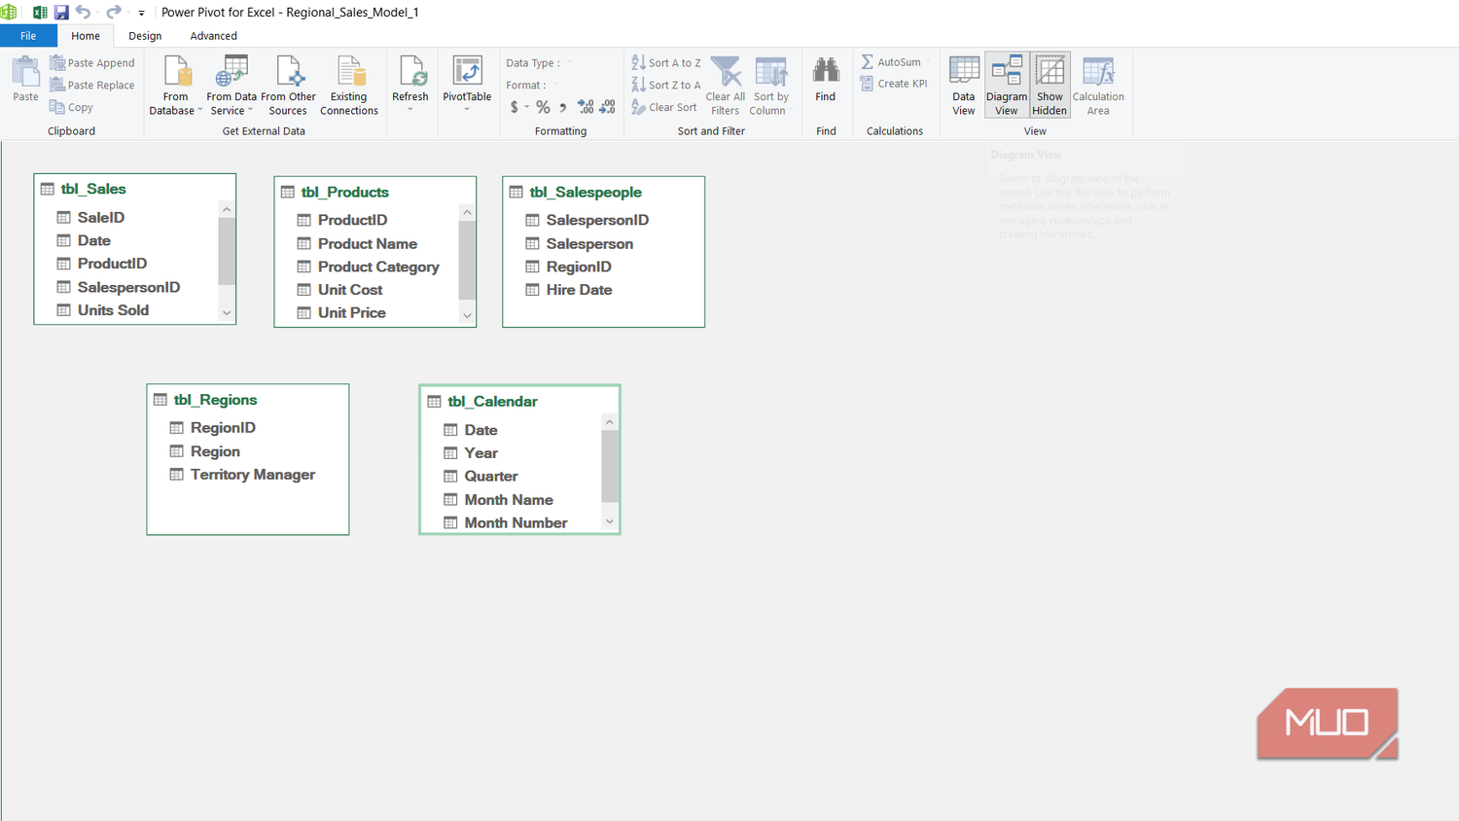Click the Redo arrow
The width and height of the screenshot is (1459, 821).
click(x=113, y=13)
